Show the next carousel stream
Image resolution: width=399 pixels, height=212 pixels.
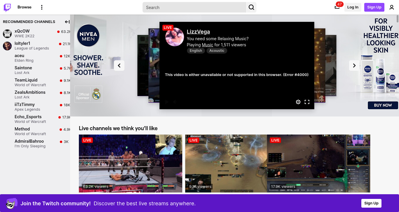pos(354,66)
